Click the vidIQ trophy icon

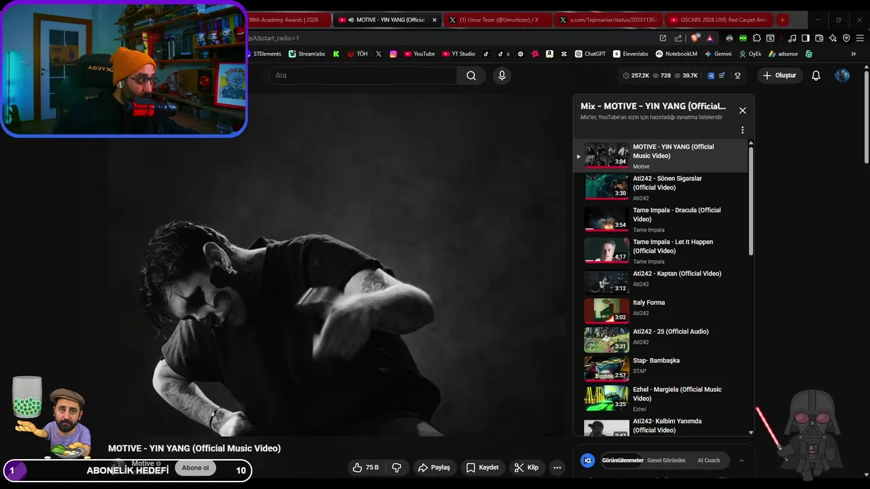[x=737, y=75]
